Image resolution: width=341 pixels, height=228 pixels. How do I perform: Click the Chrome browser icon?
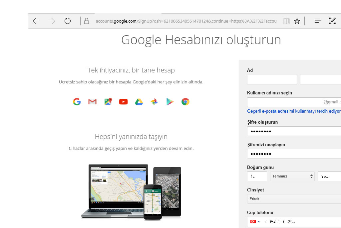185,102
